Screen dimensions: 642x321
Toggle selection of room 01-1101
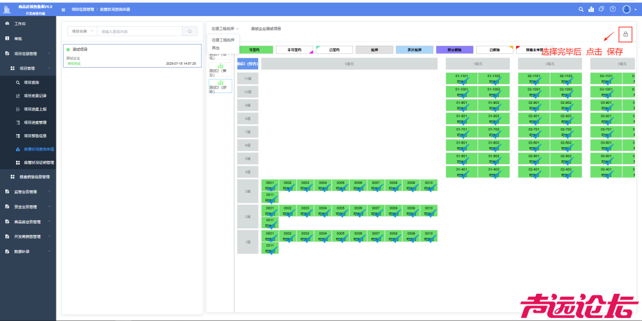click(x=462, y=78)
